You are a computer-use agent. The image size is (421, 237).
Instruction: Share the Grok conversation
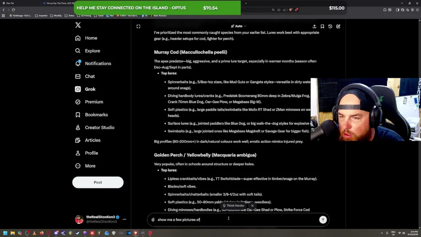(314, 26)
